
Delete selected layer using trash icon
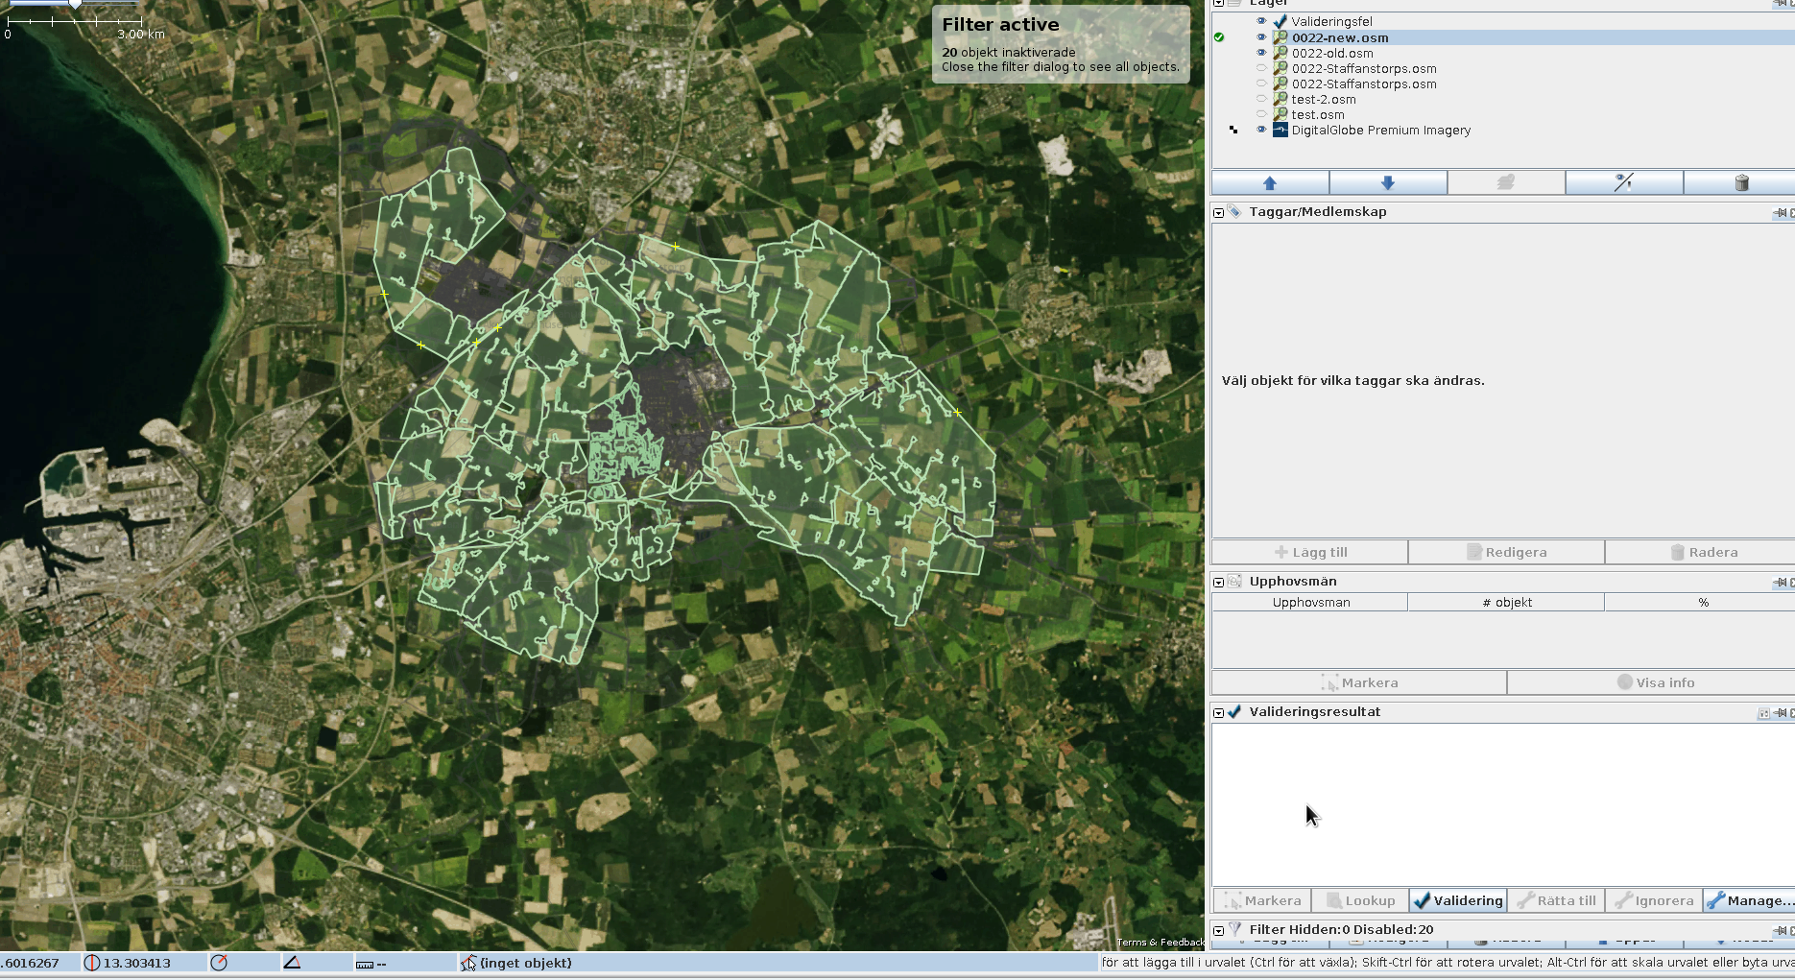[1741, 182]
